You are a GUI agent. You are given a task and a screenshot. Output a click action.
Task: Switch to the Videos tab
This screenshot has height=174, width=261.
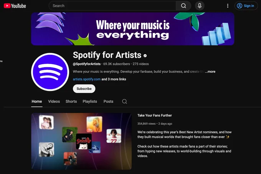54,102
